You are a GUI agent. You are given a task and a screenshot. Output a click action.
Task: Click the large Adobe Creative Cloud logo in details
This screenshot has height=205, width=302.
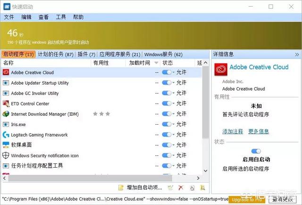(x=221, y=69)
